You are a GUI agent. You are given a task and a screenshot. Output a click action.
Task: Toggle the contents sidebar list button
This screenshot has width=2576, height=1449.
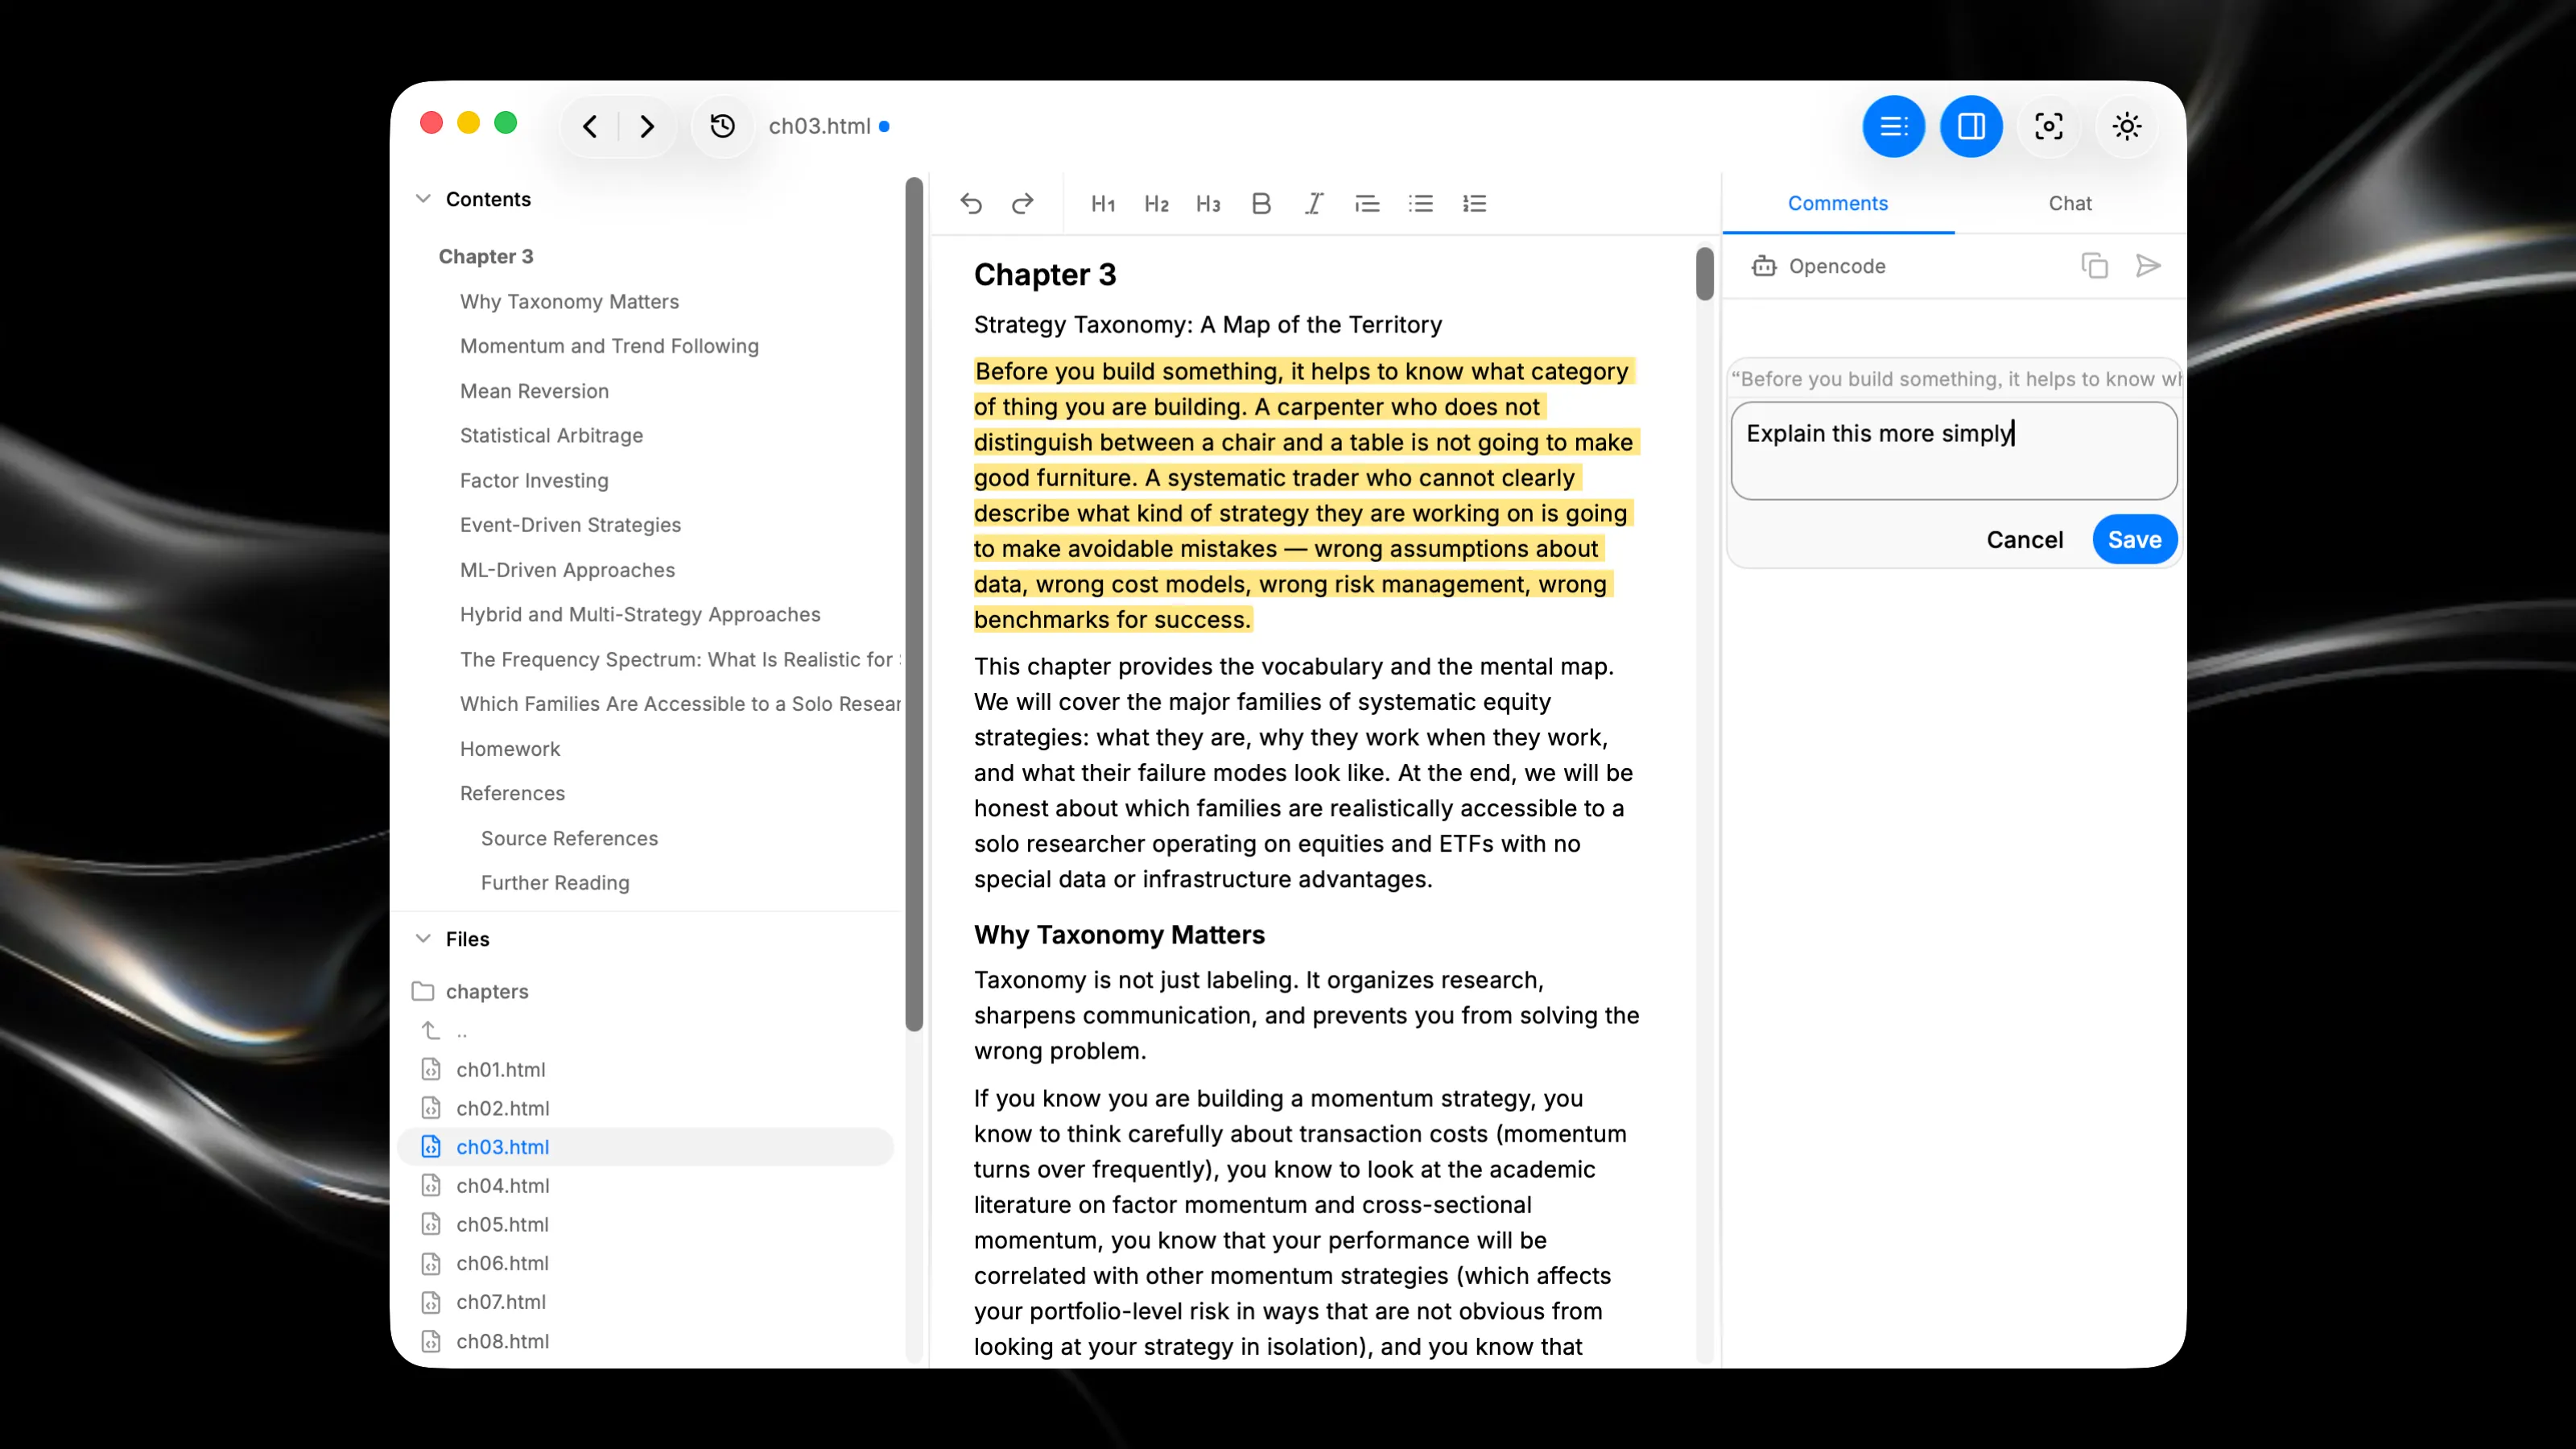click(1893, 126)
